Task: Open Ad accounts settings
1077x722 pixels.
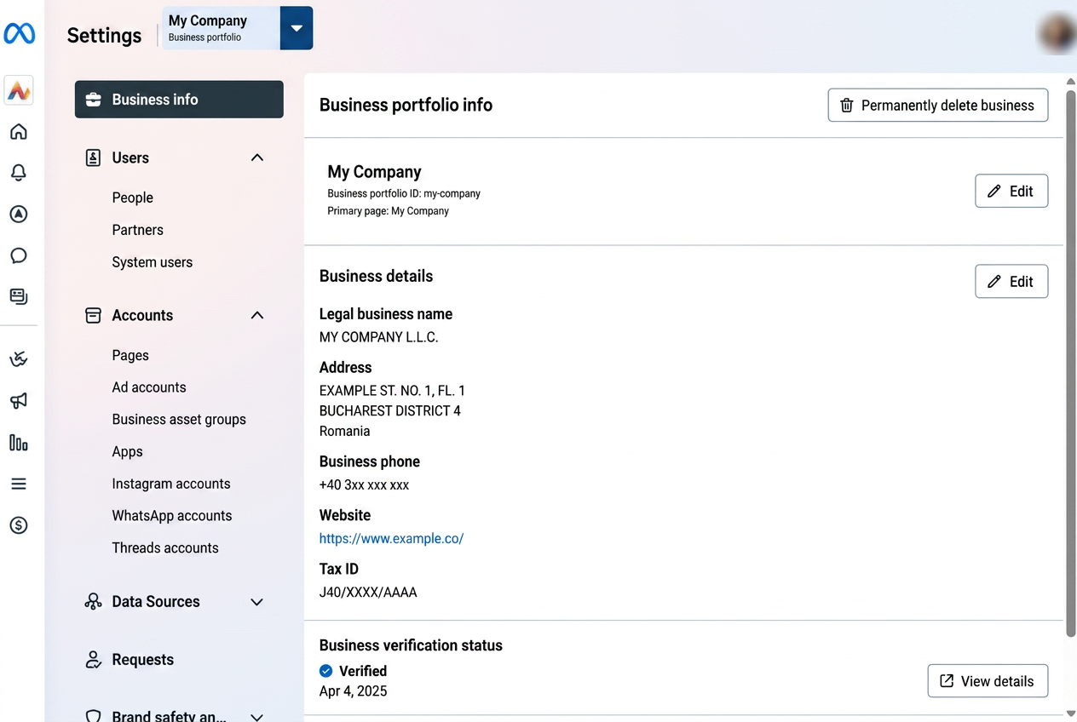Action: coord(149,387)
